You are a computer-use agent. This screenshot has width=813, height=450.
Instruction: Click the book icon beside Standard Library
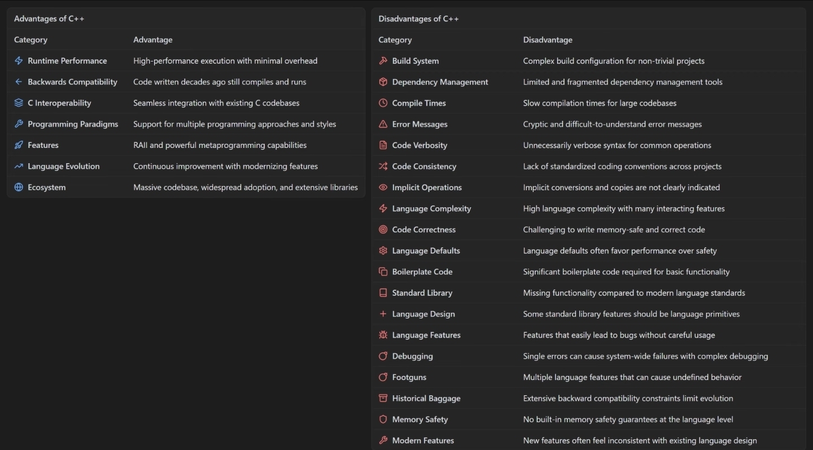point(383,293)
